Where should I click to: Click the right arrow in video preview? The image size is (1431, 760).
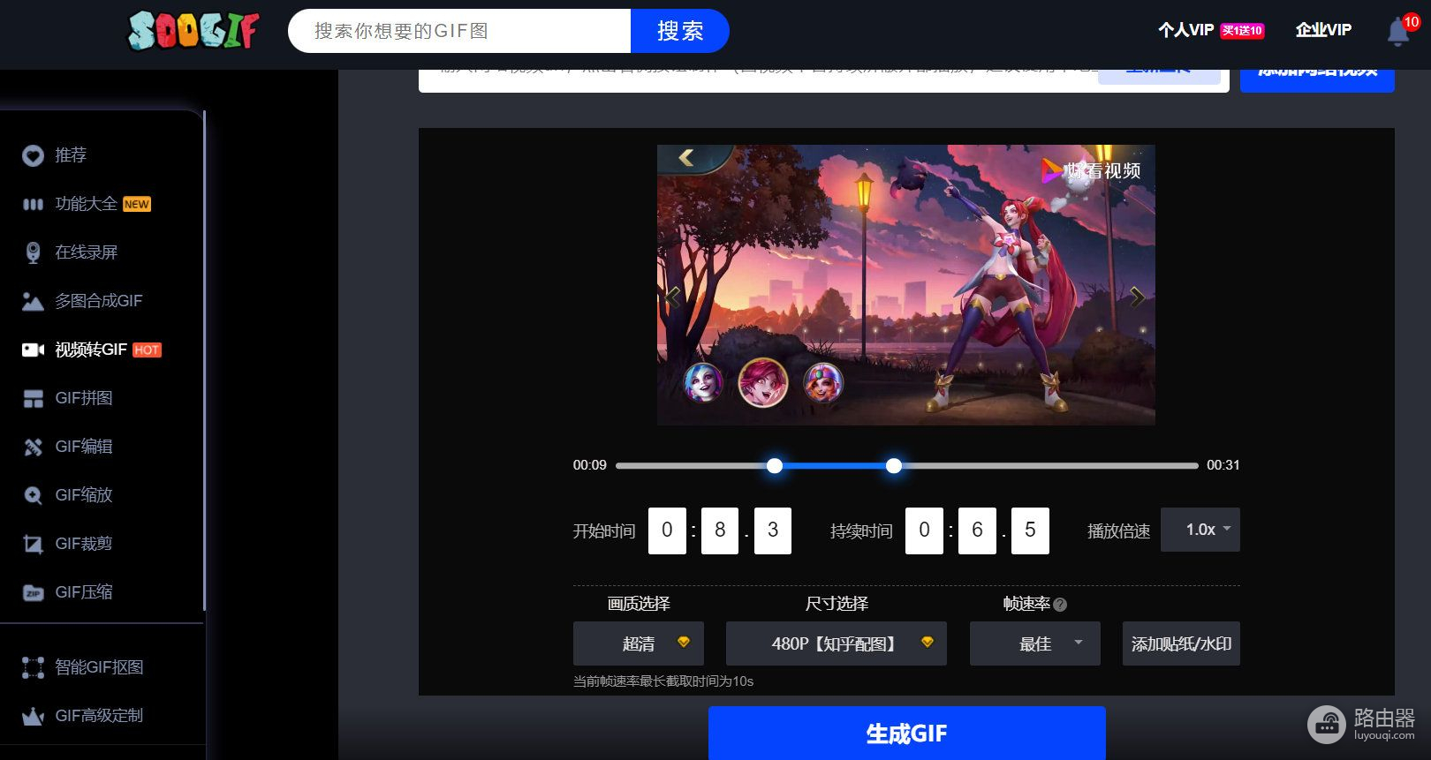(x=1138, y=297)
